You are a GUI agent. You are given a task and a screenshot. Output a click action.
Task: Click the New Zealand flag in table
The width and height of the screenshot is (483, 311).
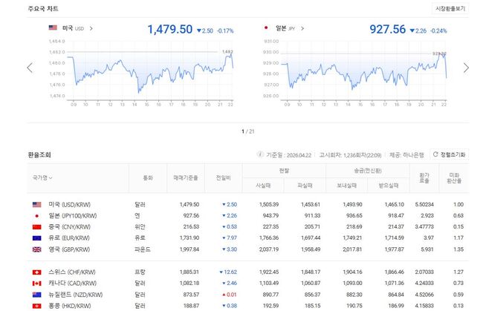(36, 295)
